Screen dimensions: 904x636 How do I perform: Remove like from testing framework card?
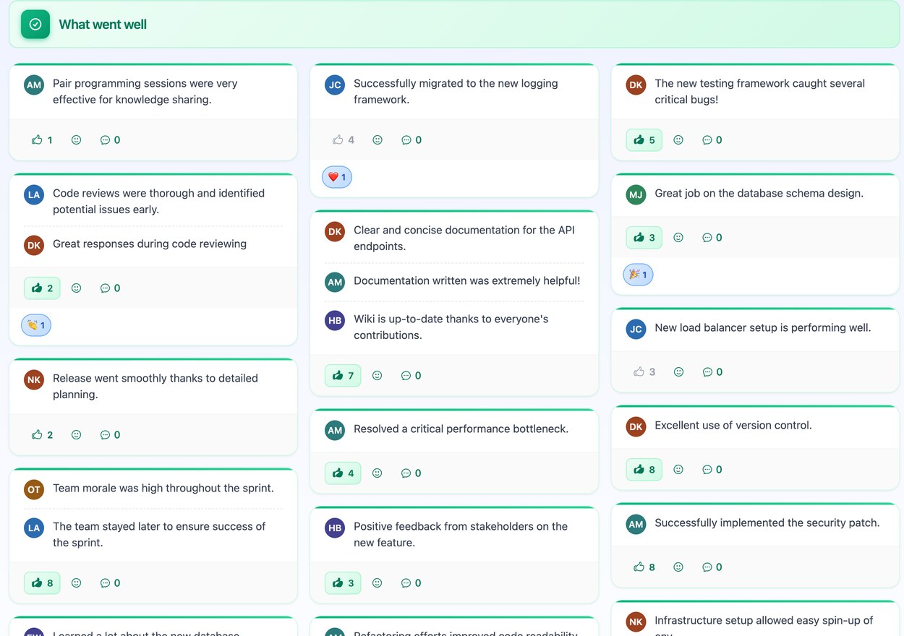tap(644, 140)
